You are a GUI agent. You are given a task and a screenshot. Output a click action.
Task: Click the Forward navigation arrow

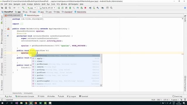pyautogui.click(x=18, y=8)
